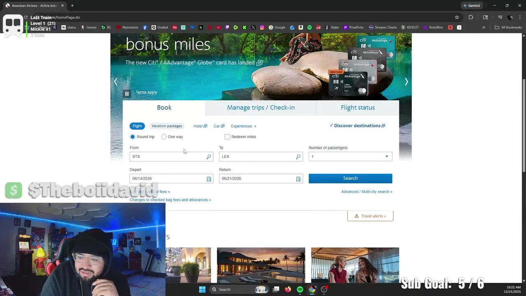Open new browser tab plus button
This screenshot has height=296, width=526.
click(72, 5)
